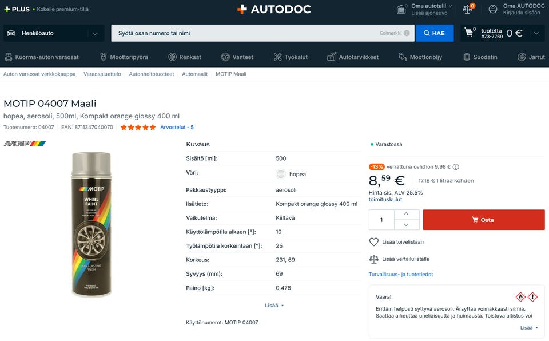Viewport: 549px width, 341px height.
Task: Decrease quantity with the down arrow
Action: click(x=406, y=225)
